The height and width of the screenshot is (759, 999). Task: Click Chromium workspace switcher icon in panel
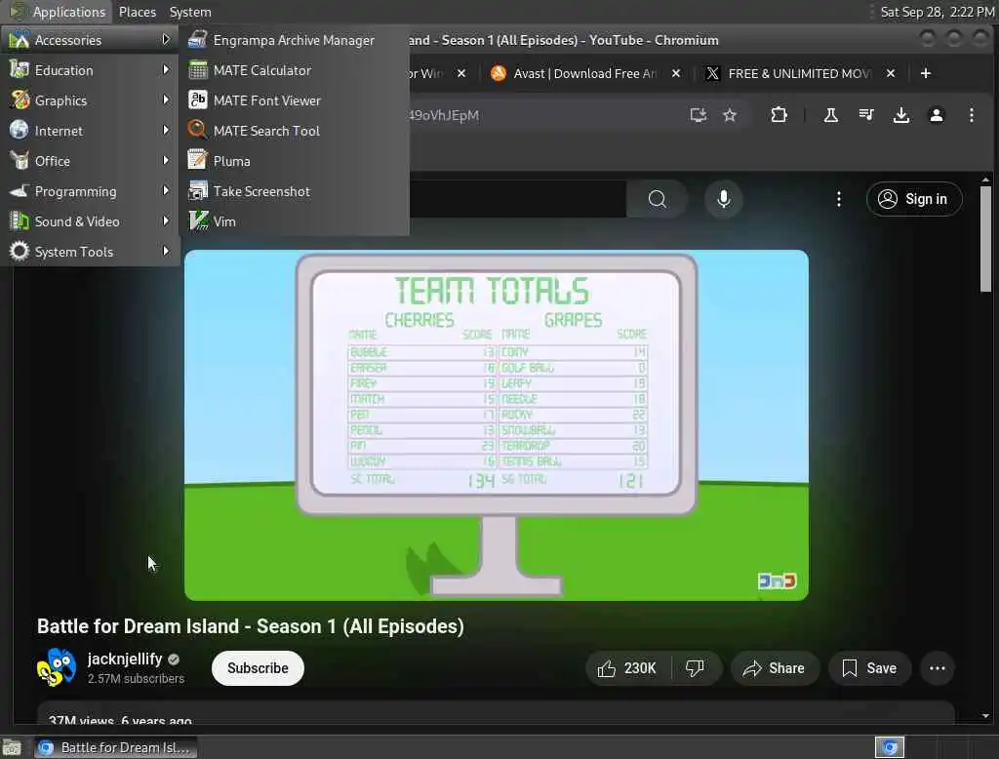tap(890, 747)
